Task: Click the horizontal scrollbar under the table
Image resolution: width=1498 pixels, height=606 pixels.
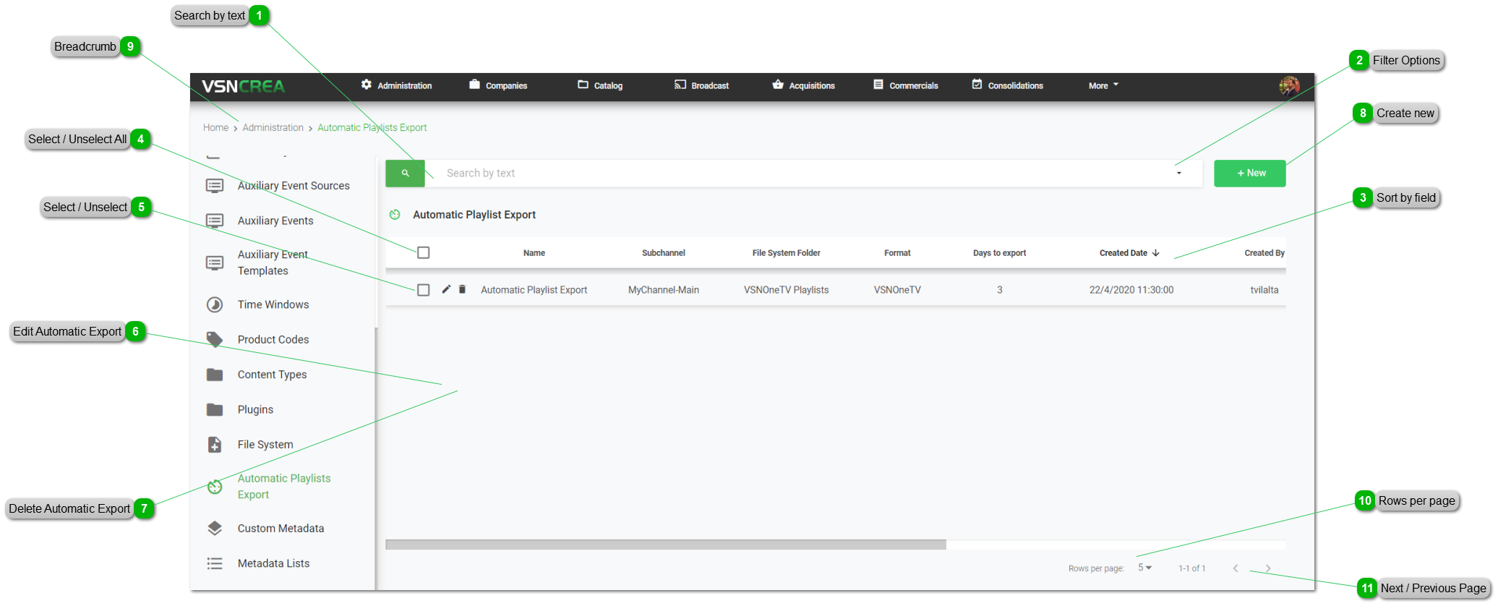Action: (x=665, y=545)
